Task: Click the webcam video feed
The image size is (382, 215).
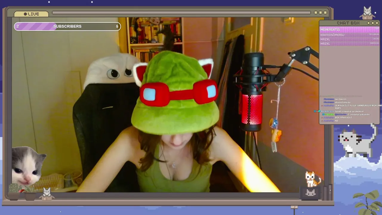Action: (168, 105)
